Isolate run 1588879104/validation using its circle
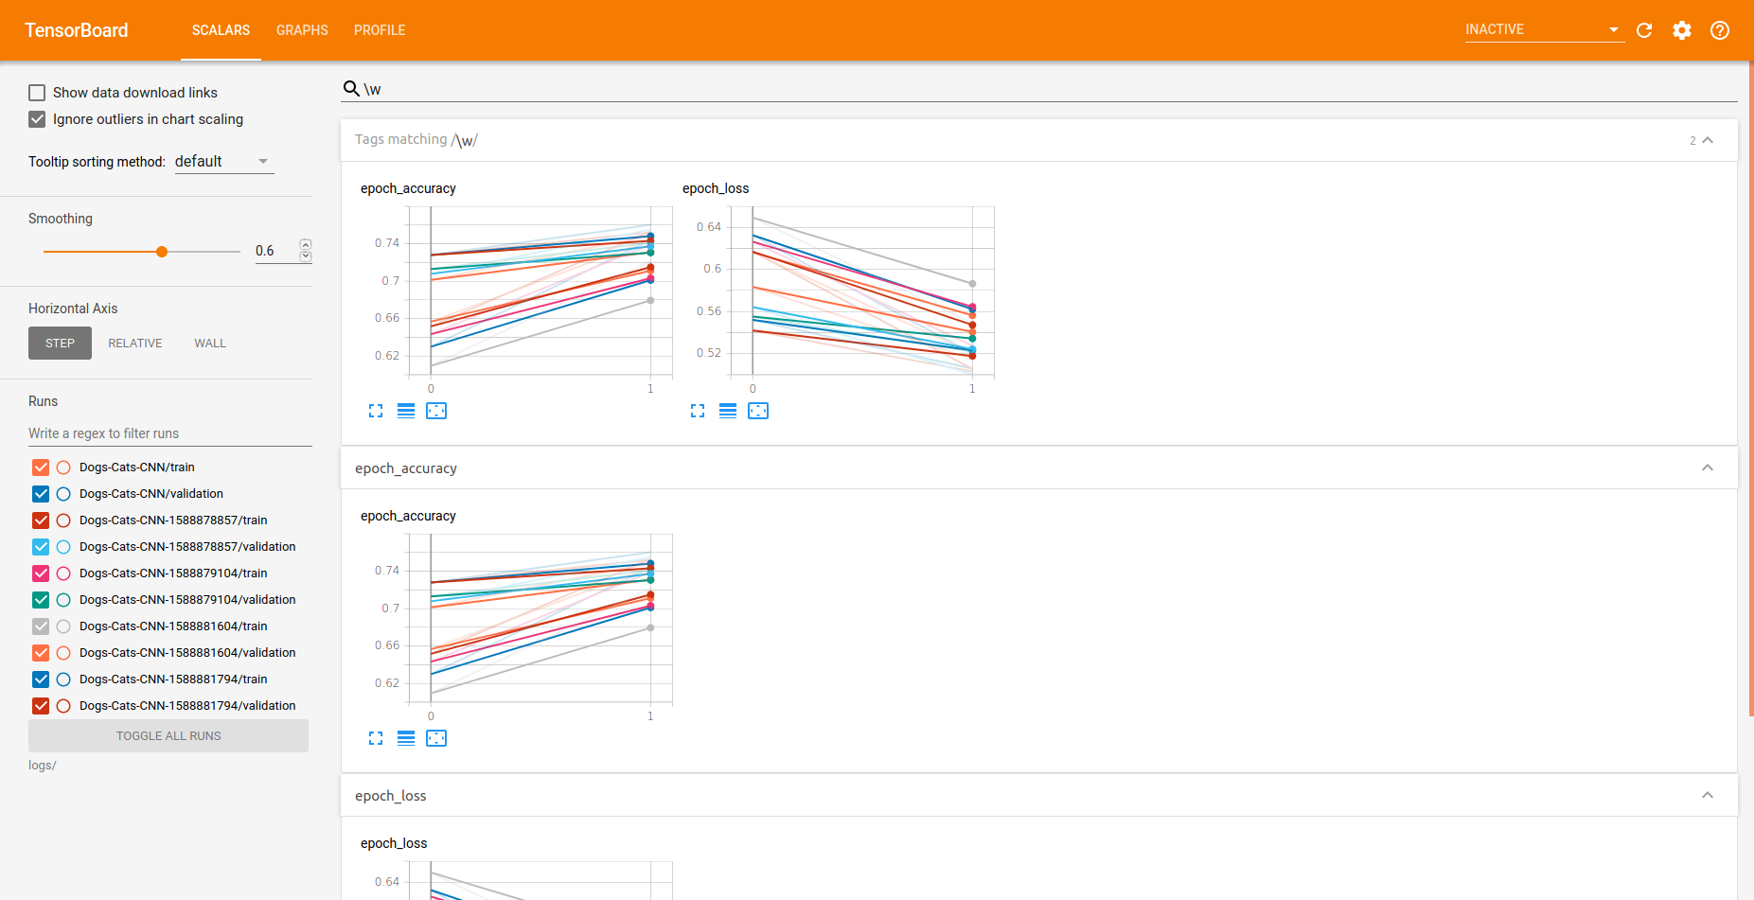Viewport: 1754px width, 900px height. coord(63,600)
